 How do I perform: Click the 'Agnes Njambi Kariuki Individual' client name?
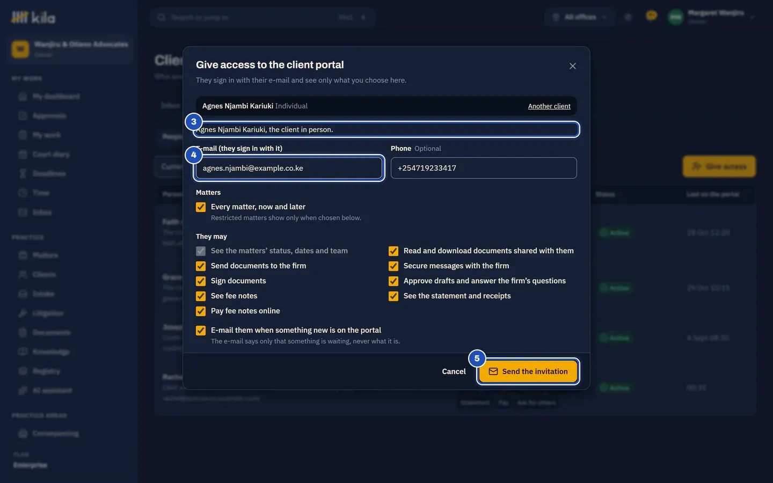tap(255, 106)
